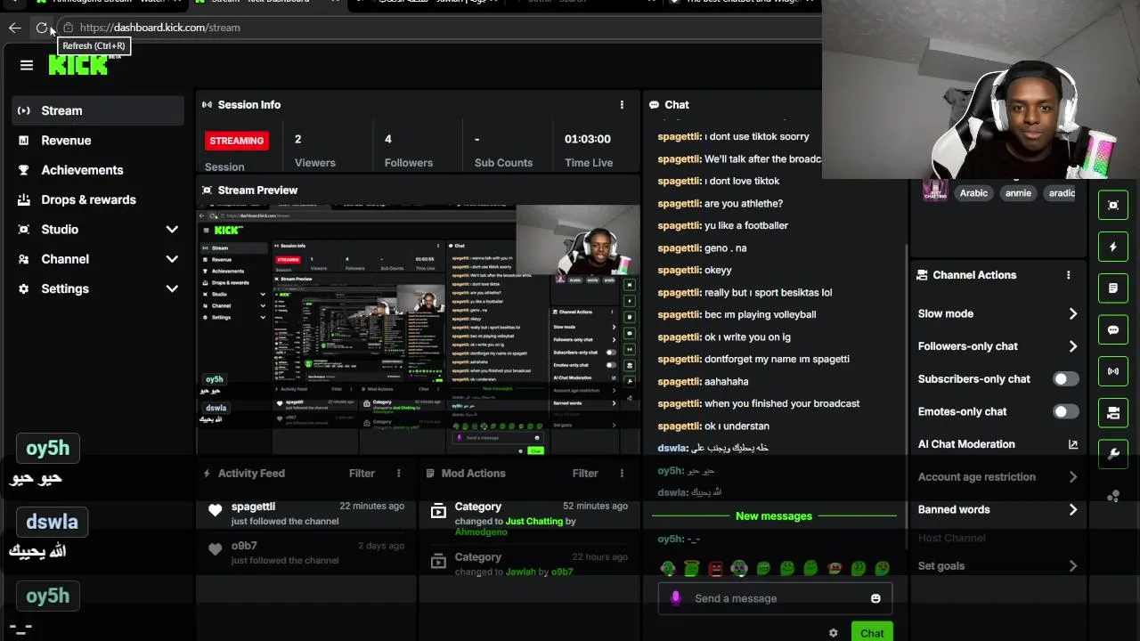Open the Session Info three-dot menu
This screenshot has width=1140, height=641.
point(622,104)
